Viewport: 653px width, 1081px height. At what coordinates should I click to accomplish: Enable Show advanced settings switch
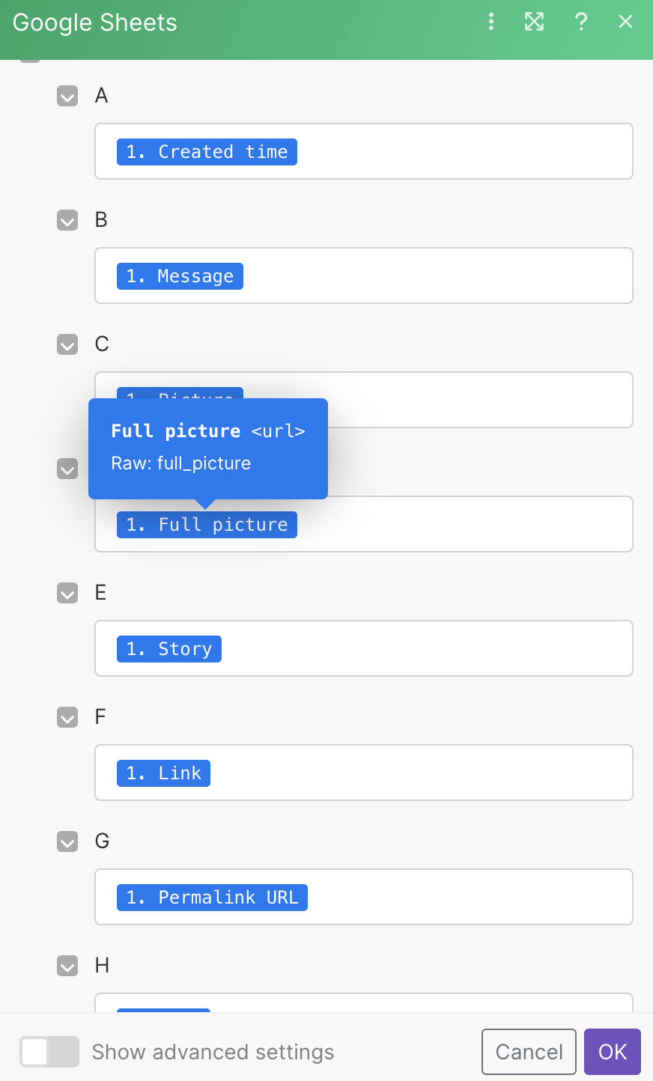click(x=49, y=1052)
